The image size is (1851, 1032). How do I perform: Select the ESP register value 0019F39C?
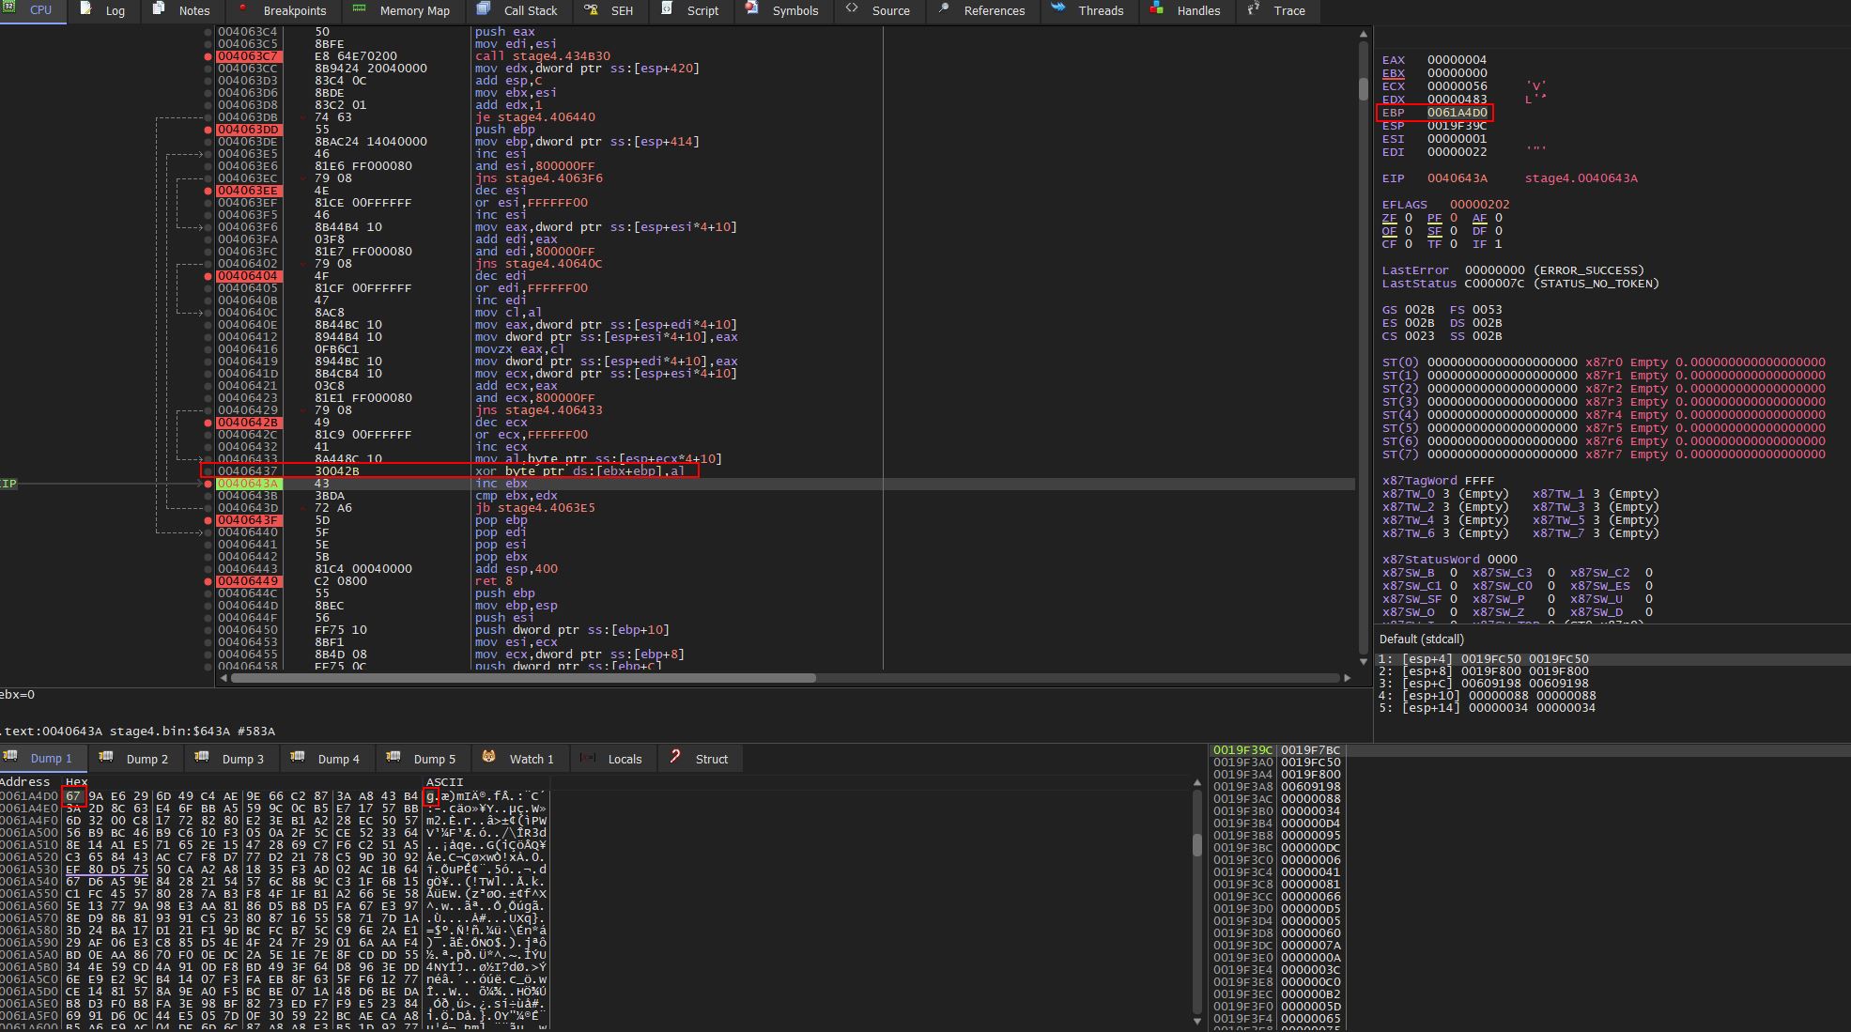point(1457,126)
